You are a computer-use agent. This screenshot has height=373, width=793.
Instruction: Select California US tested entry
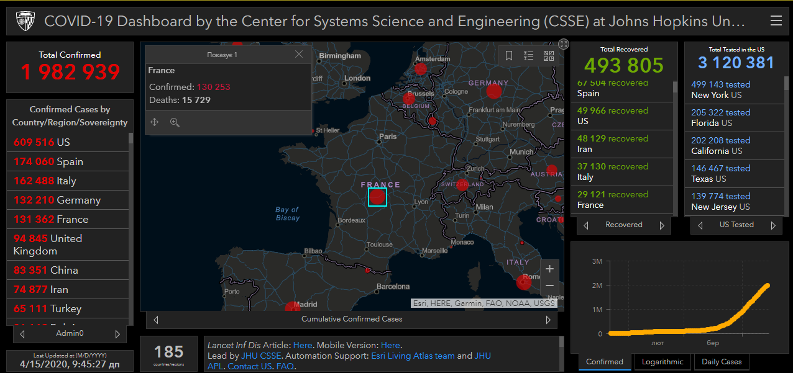(x=735, y=146)
